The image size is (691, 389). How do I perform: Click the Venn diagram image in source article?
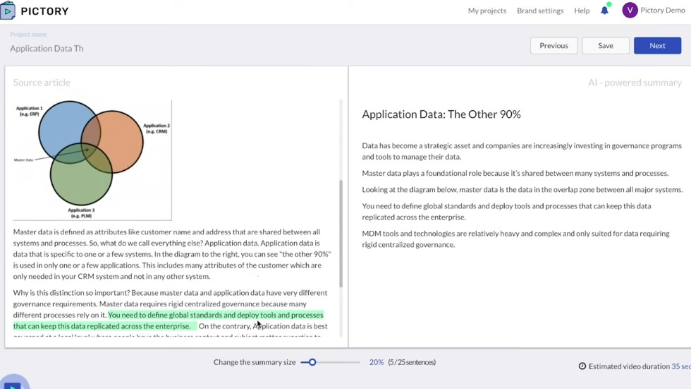(x=92, y=160)
